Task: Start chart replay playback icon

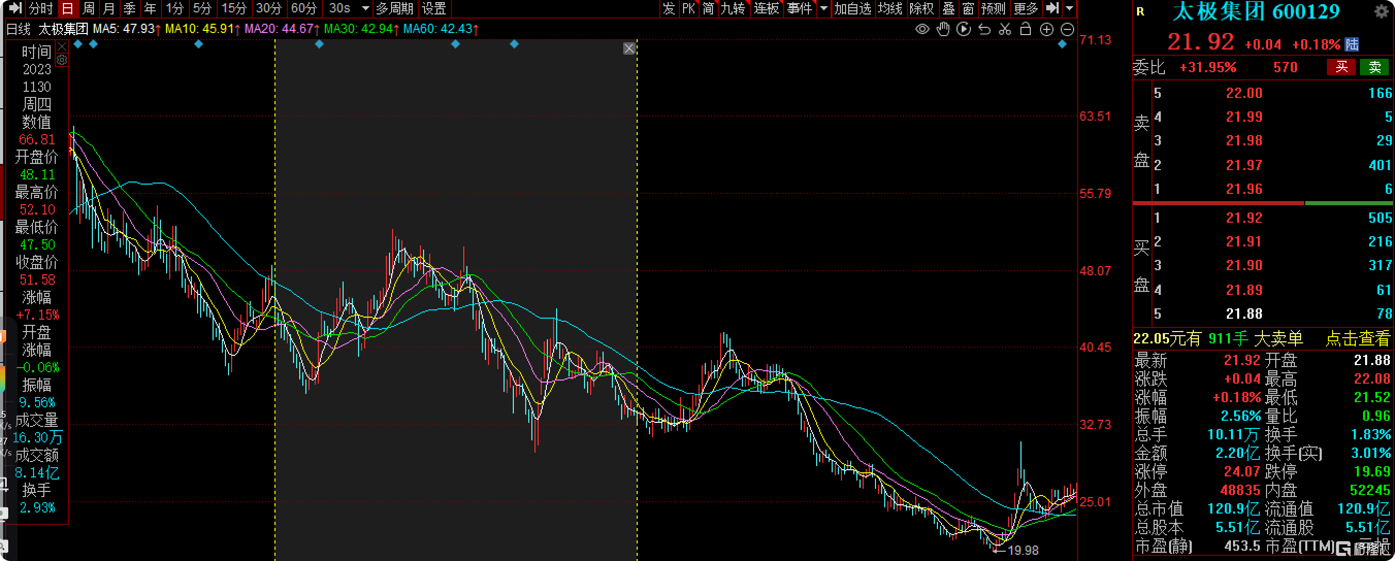Action: (x=963, y=29)
